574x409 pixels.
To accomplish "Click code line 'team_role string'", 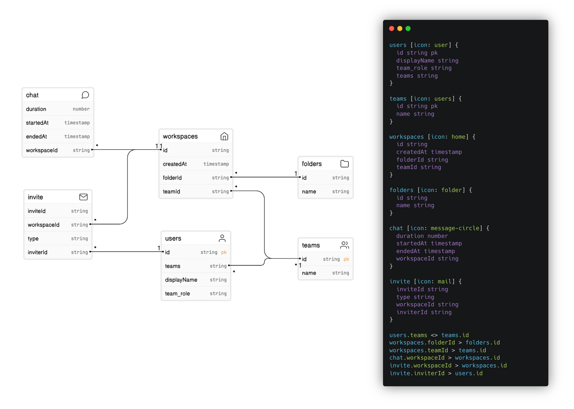I will pyautogui.click(x=424, y=68).
